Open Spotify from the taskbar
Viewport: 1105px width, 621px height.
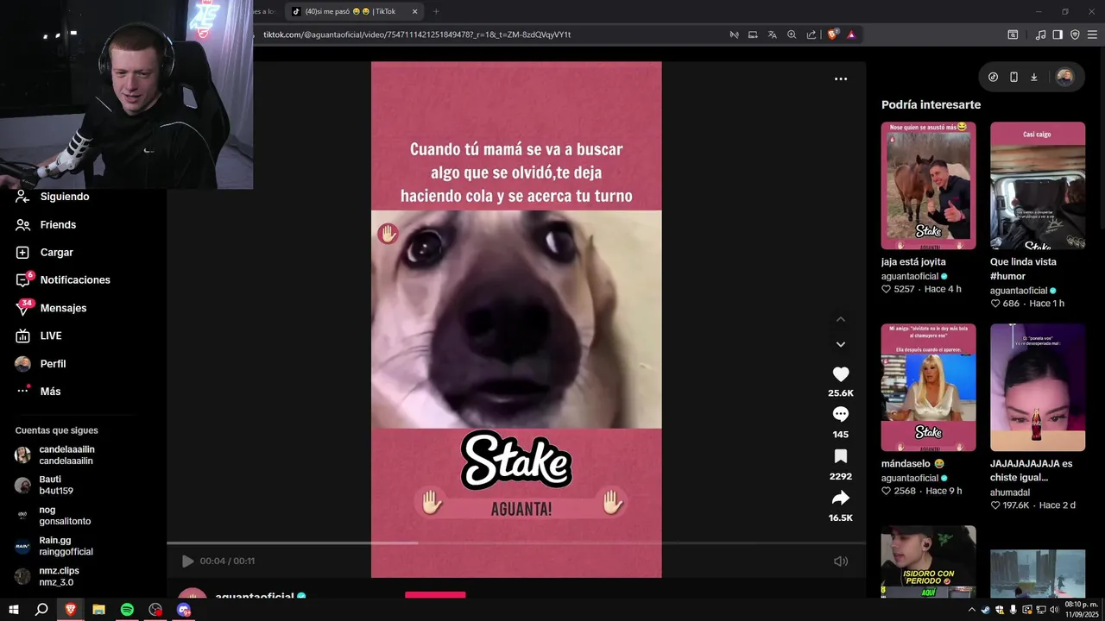(x=127, y=610)
